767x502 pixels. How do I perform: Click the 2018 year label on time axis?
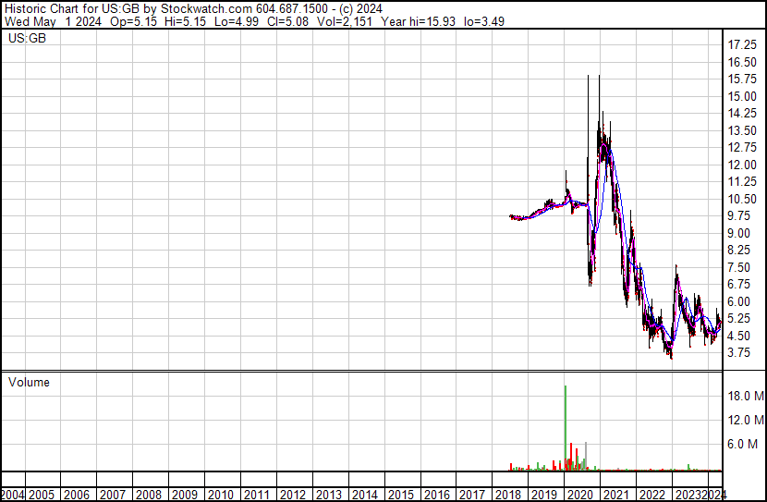tap(508, 495)
